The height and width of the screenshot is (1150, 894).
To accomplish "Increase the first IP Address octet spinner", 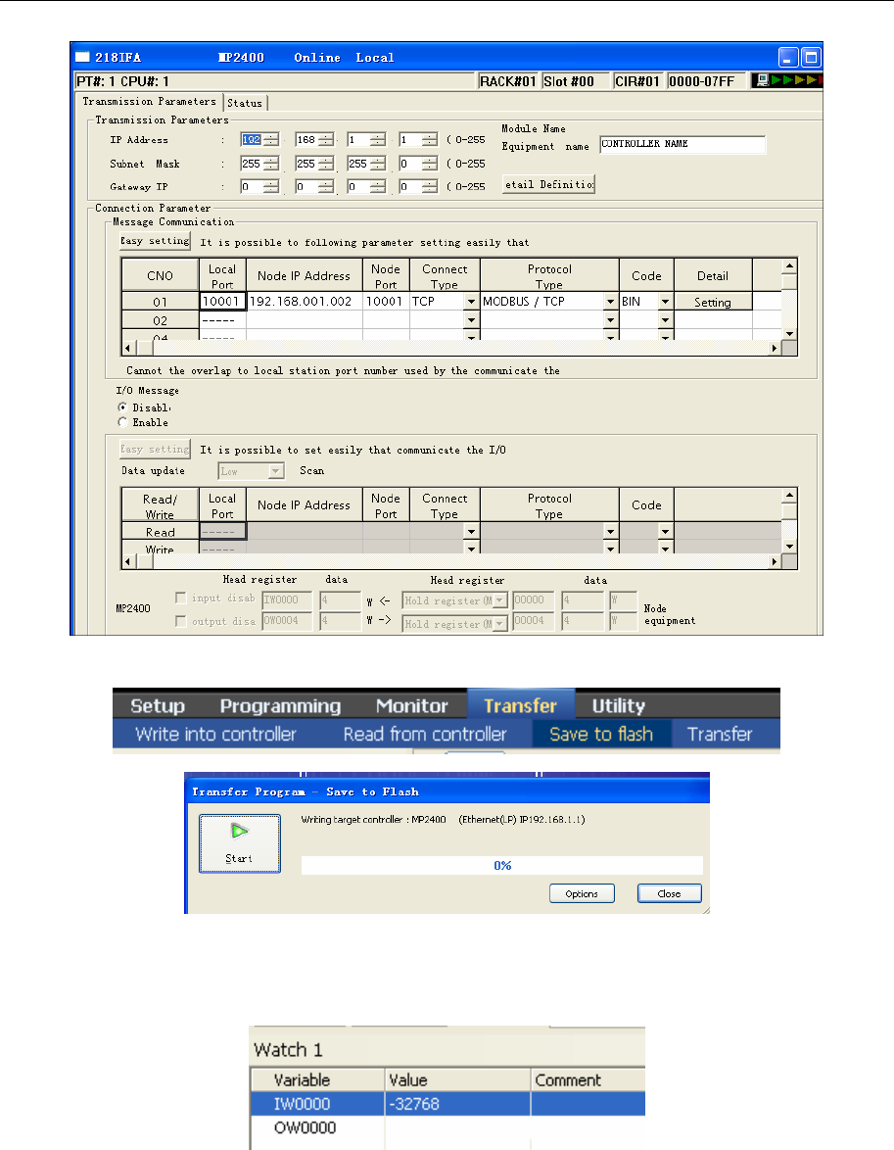I will (x=271, y=136).
